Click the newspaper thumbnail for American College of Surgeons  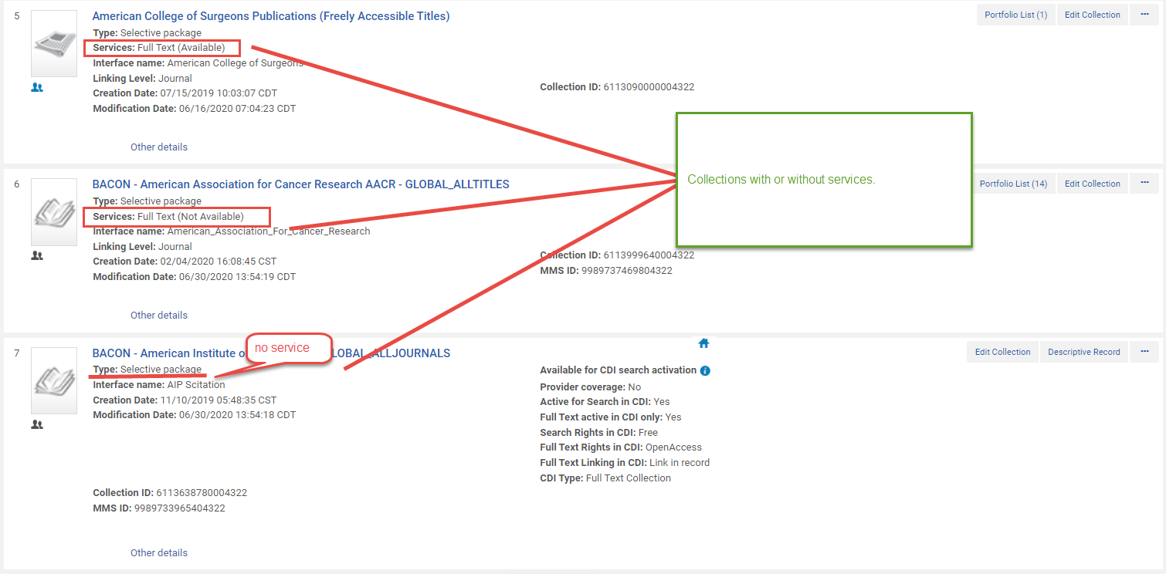[x=54, y=43]
